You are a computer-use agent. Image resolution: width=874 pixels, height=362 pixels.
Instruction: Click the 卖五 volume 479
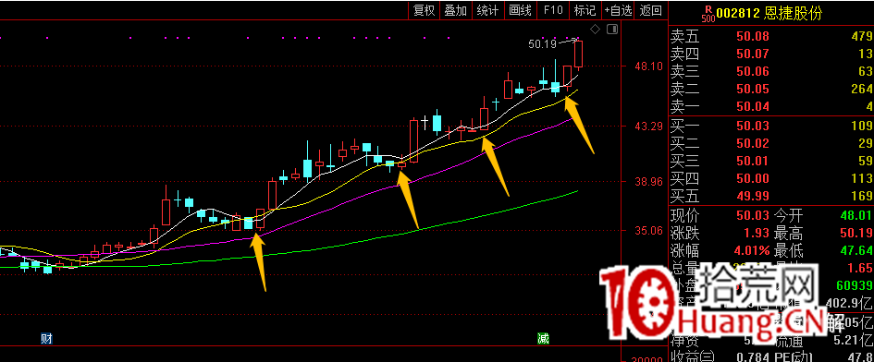(861, 37)
